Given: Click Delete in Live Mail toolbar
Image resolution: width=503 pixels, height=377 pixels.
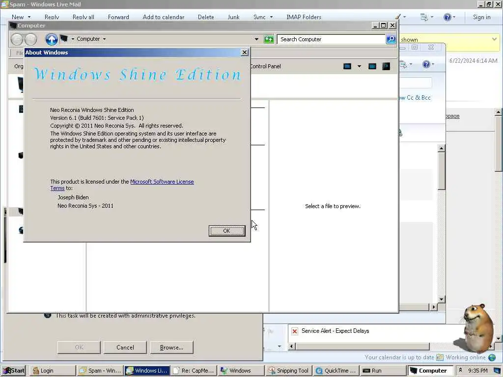Looking at the screenshot, I should click(206, 17).
